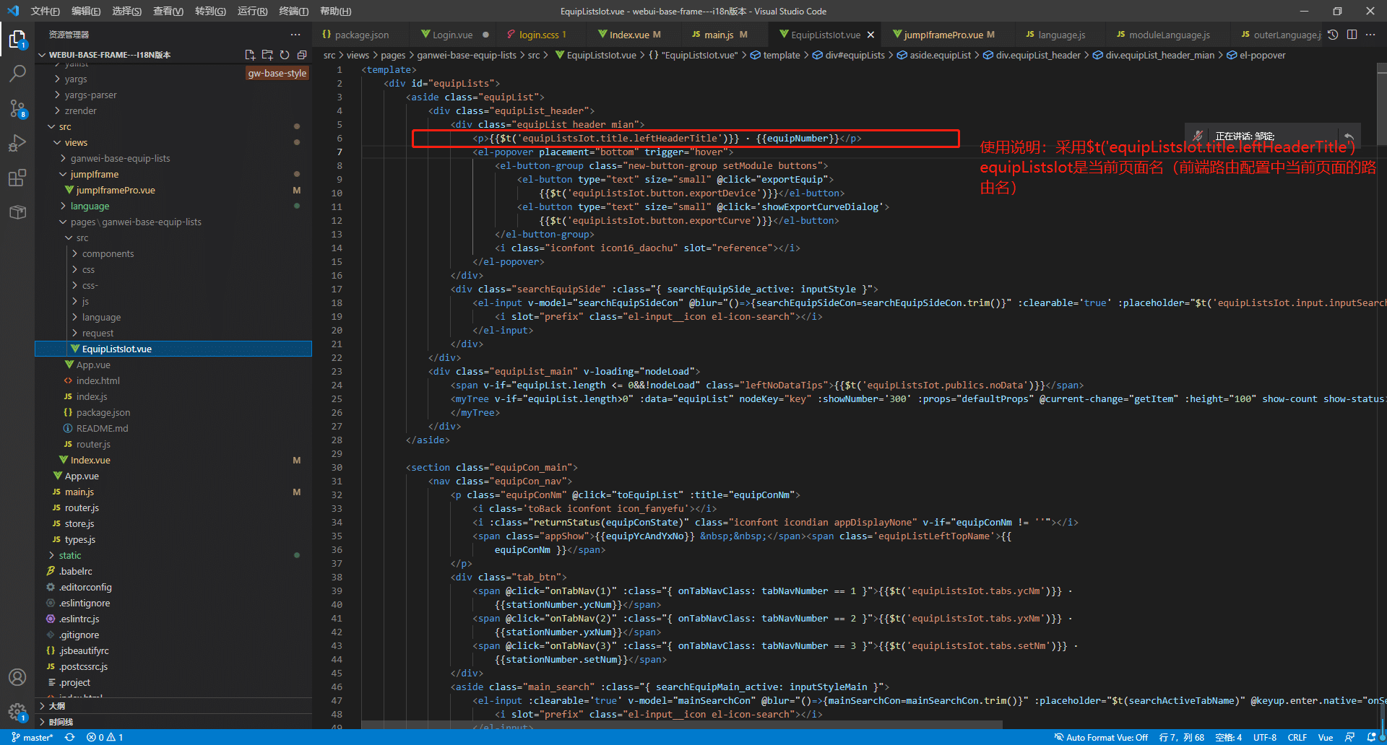The width and height of the screenshot is (1387, 745).
Task: Change CRLF line ending setting
Action: point(1297,737)
